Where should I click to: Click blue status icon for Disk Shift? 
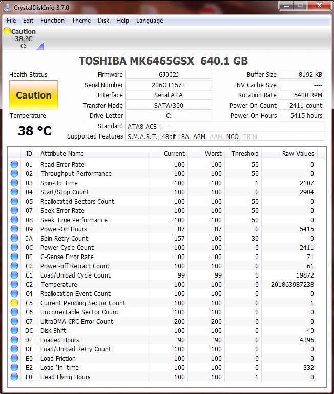14,330
